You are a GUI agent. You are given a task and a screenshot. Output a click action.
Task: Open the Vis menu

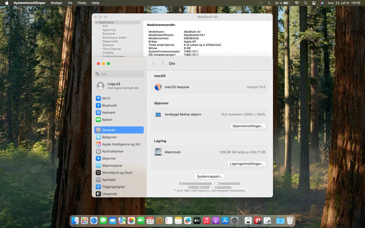click(70, 3)
